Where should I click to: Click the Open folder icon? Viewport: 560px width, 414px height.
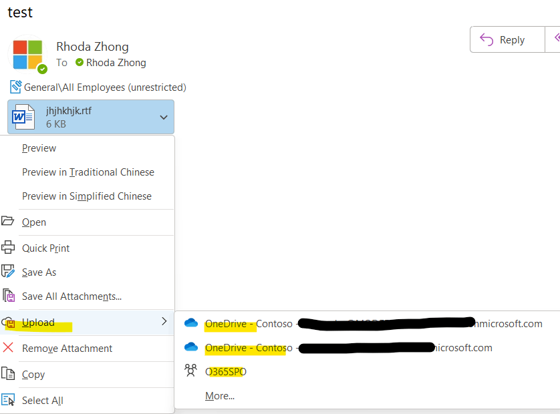click(7, 221)
